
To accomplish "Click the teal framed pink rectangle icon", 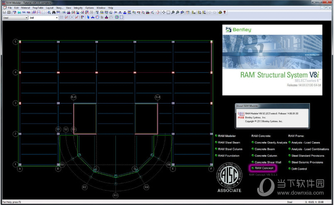I will tap(117, 17).
